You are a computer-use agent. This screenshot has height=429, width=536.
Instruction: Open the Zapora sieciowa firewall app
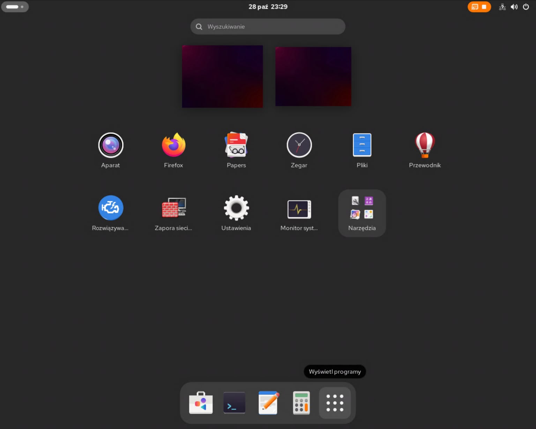[x=173, y=208]
